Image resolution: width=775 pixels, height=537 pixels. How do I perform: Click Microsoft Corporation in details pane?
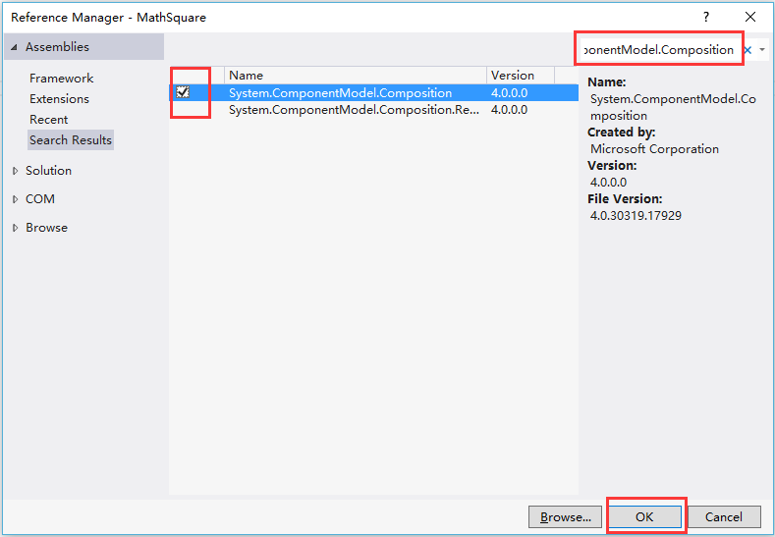click(654, 149)
